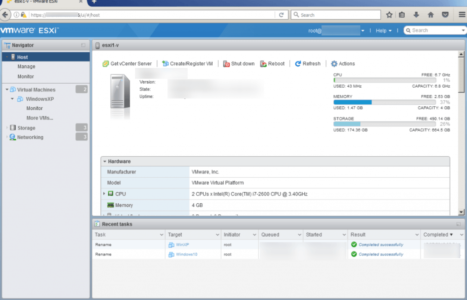Screen dimensions: 467x300
Task: Click Networking count badge
Action: pos(82,137)
